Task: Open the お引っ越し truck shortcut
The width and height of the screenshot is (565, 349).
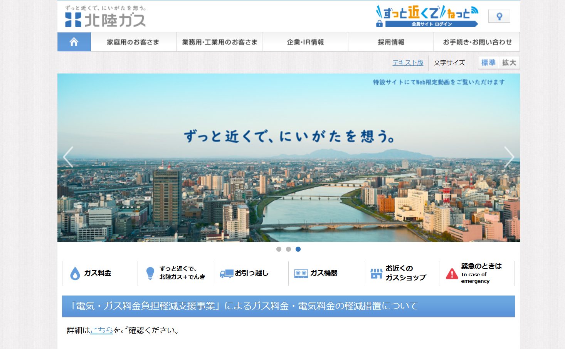Action: coord(251,273)
